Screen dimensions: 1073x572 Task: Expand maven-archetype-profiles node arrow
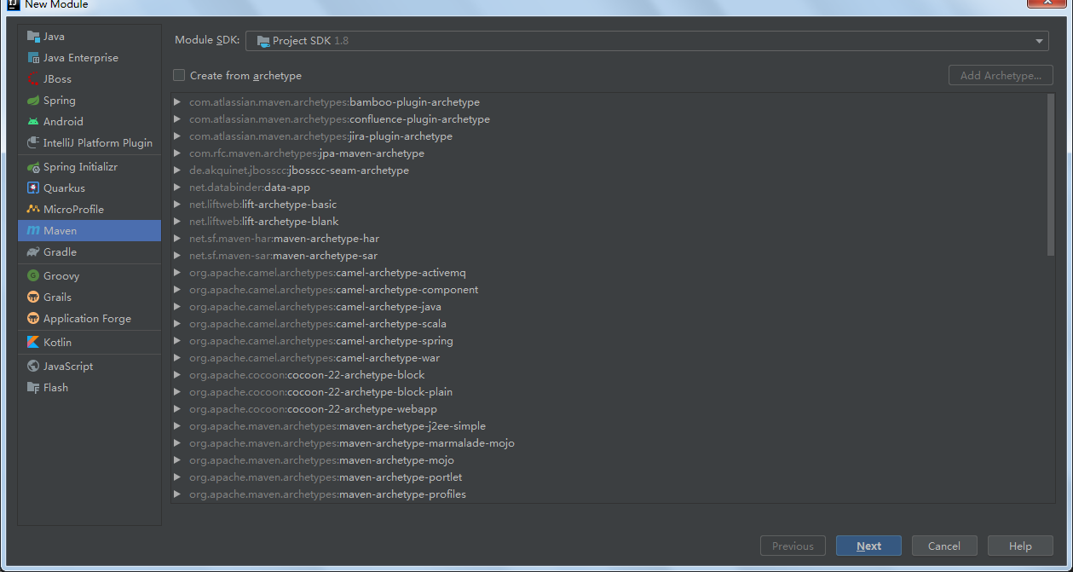click(x=177, y=494)
